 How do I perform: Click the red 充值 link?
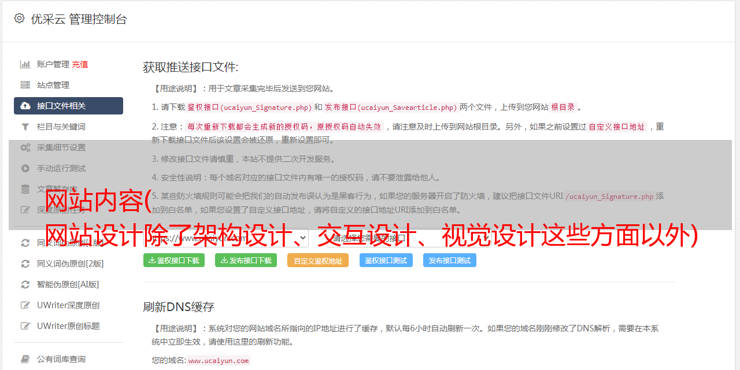(x=80, y=64)
